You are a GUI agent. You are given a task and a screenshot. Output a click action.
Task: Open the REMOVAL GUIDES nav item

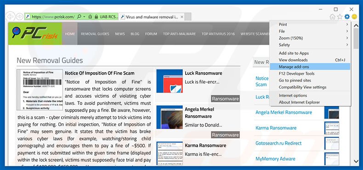click(95, 34)
